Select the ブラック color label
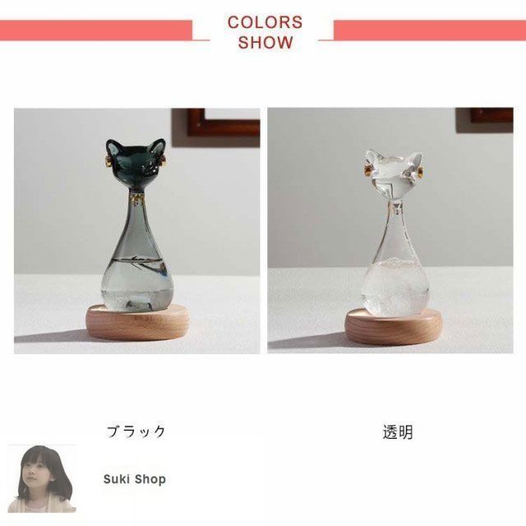The height and width of the screenshot is (526, 526). pos(136,431)
